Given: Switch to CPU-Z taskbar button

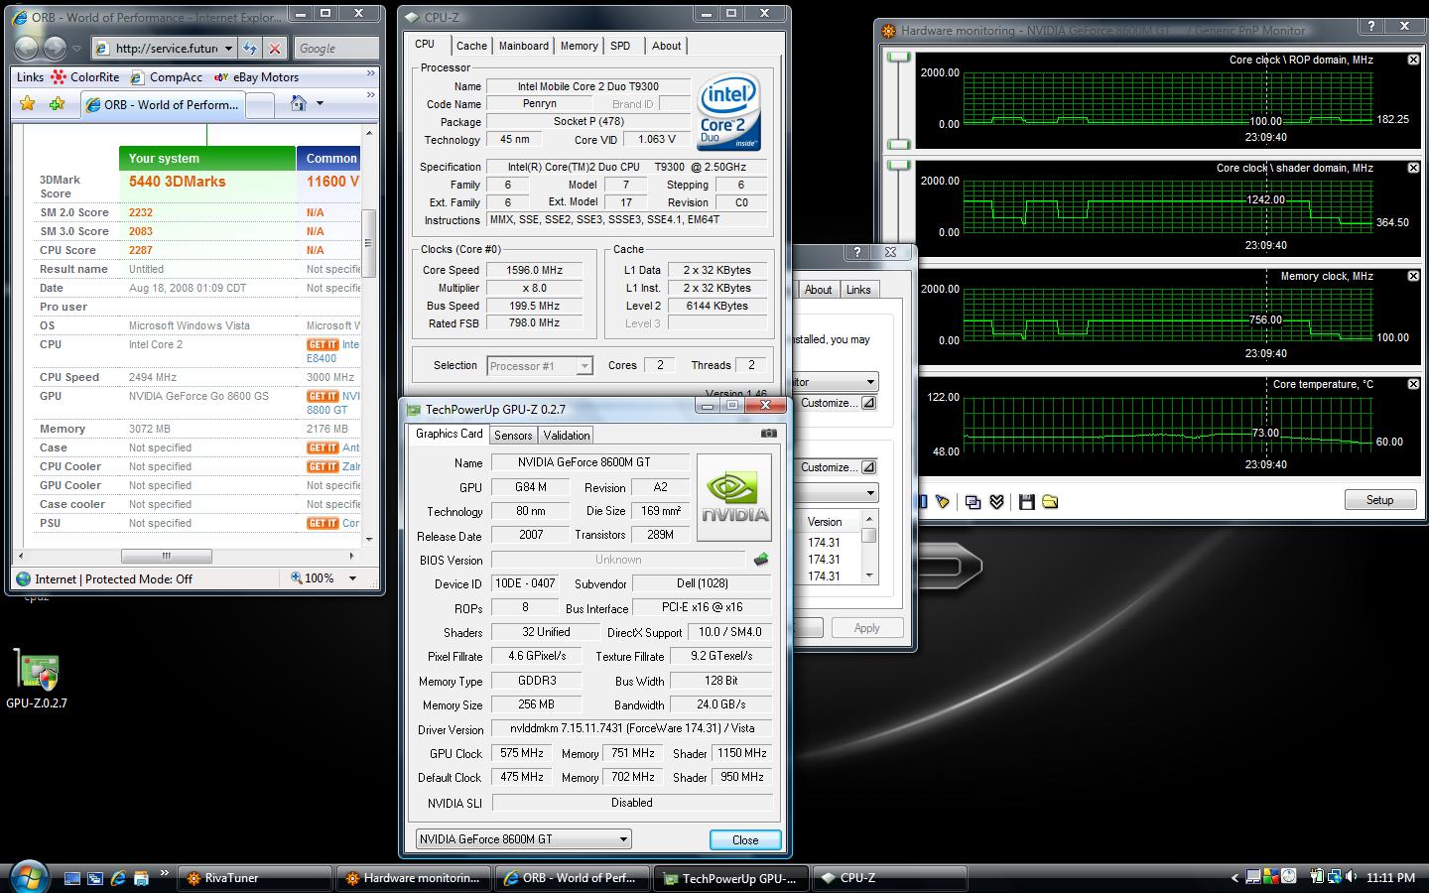Looking at the screenshot, I should [x=889, y=878].
